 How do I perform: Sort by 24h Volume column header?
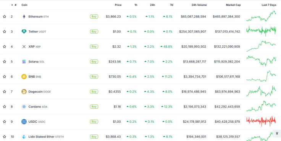point(199,5)
